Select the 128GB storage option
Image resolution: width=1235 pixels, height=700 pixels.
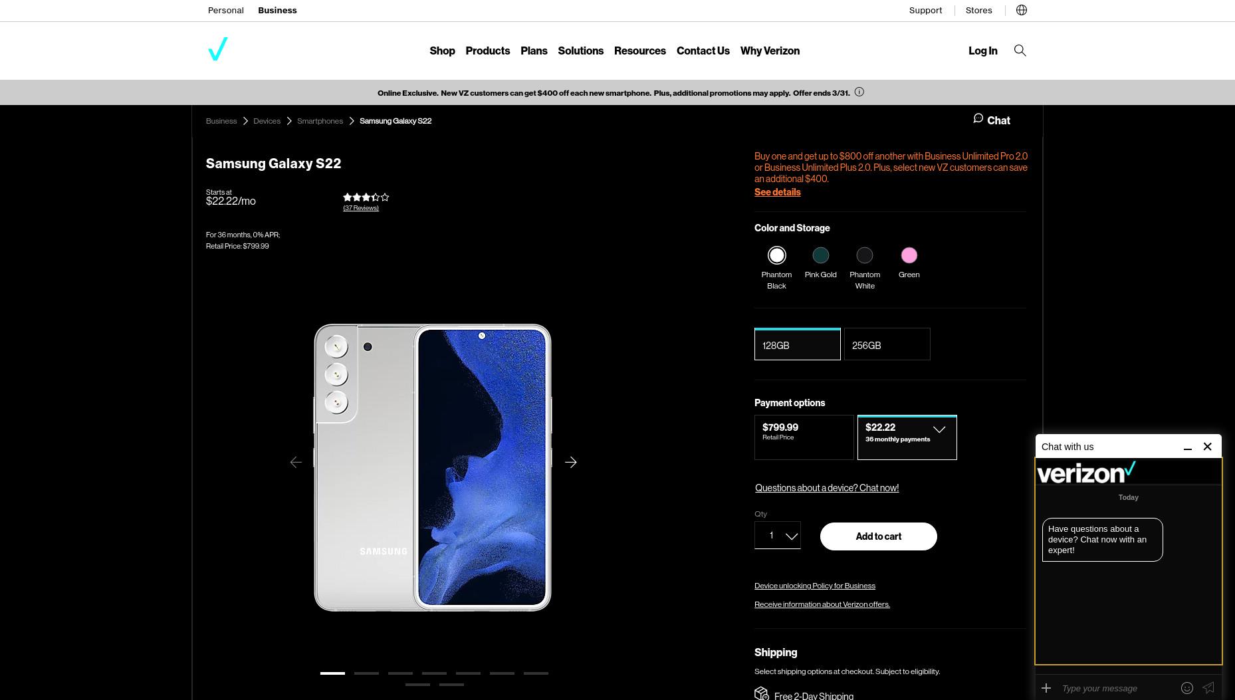pos(798,344)
